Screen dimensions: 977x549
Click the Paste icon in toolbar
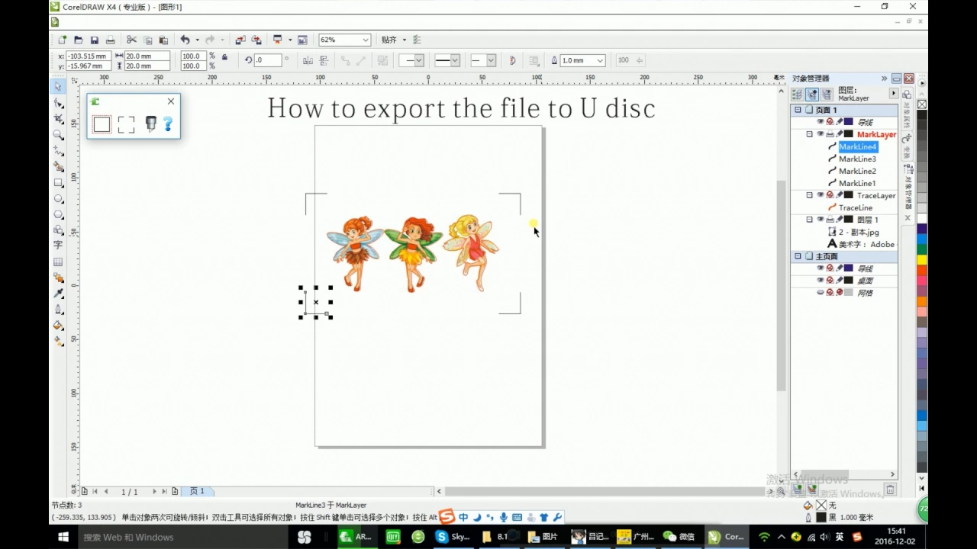pos(163,40)
